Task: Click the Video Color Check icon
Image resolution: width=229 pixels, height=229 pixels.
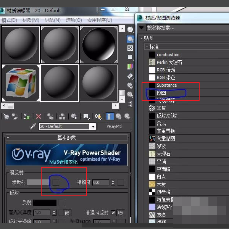Action: [130, 66]
